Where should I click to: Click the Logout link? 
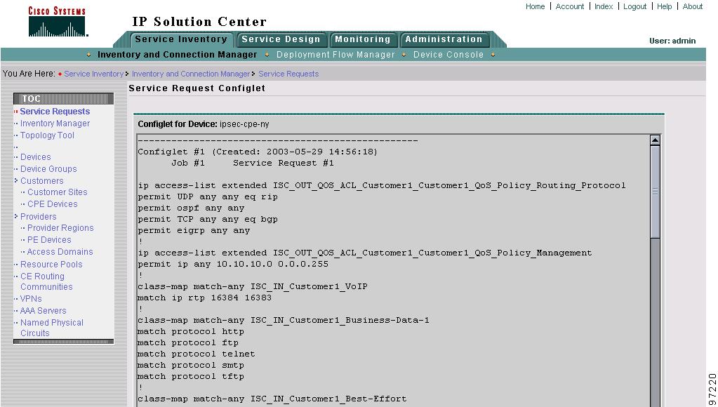(x=634, y=6)
